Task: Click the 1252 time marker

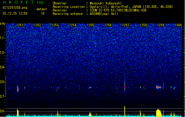Action: [x=37, y=25]
